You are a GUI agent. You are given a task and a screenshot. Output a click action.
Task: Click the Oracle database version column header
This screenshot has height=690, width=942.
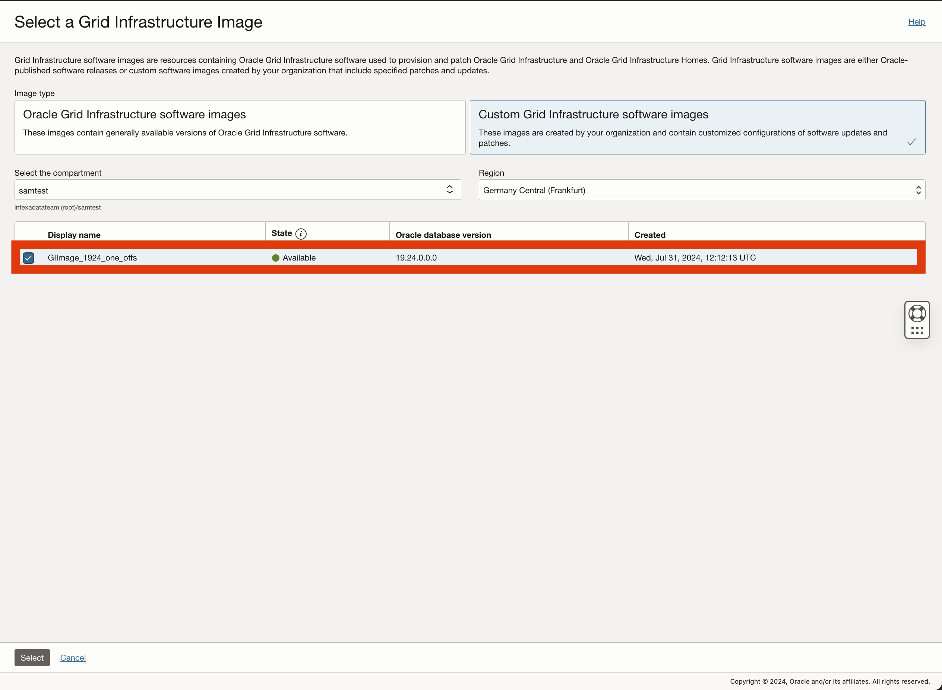[x=443, y=234]
